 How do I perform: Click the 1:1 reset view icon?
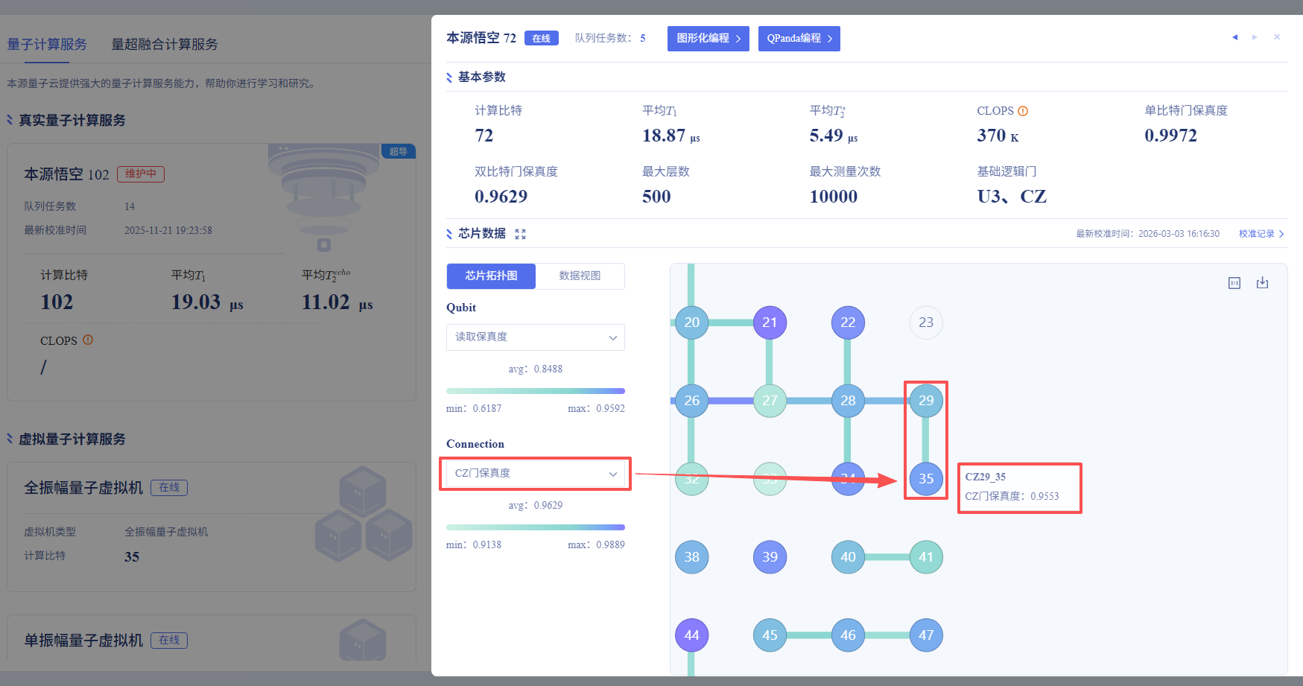coord(1234,283)
